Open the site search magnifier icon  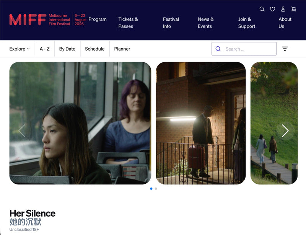[x=262, y=9]
